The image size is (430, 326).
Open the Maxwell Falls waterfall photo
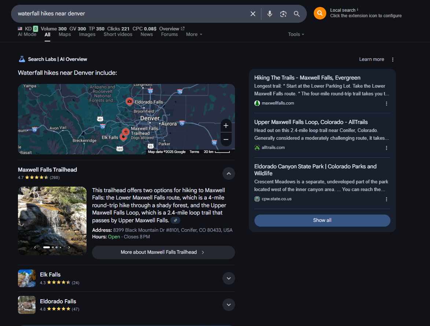[x=52, y=221]
